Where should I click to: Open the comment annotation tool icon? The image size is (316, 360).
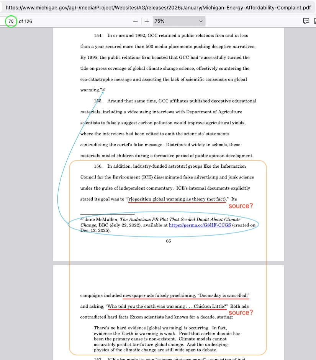tap(306, 21)
